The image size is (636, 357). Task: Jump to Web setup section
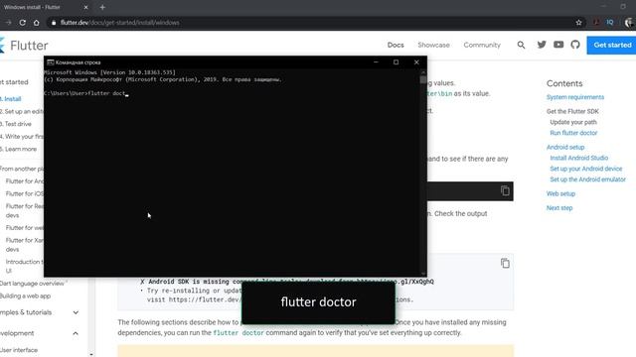(x=560, y=194)
